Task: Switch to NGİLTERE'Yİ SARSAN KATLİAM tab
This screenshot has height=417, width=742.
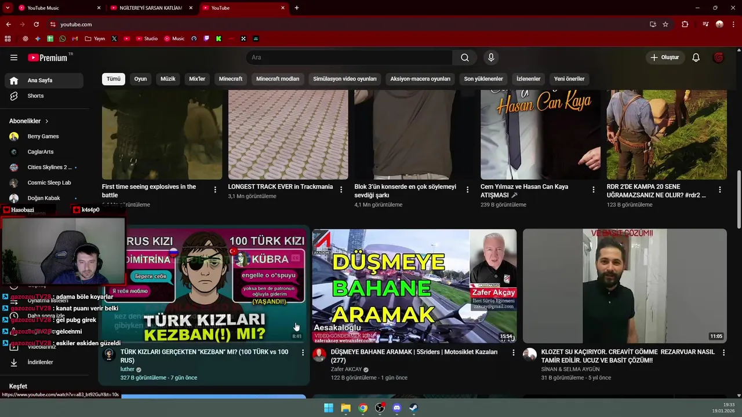Action: [x=151, y=8]
